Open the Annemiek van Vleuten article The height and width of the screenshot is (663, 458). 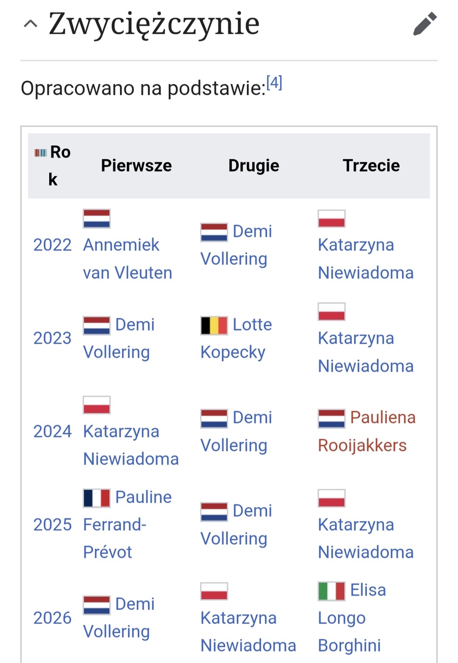(128, 259)
